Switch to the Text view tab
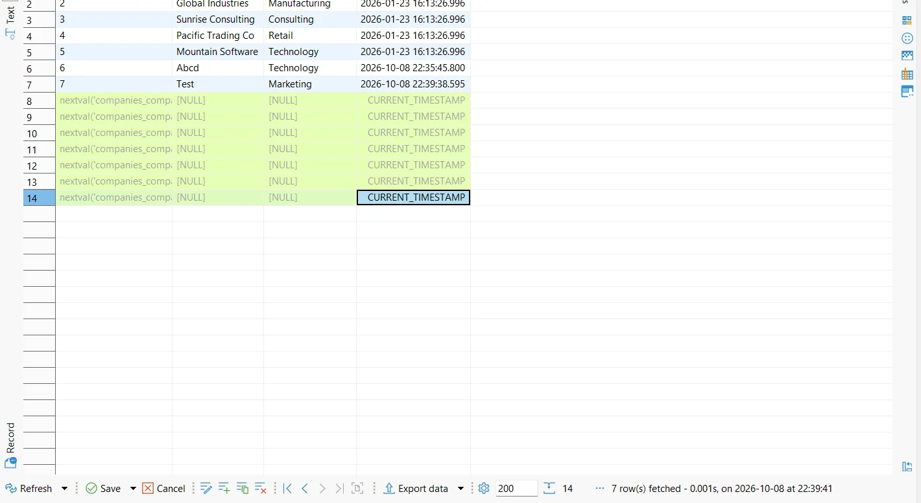Viewport: 921px width, 503px height. [x=11, y=22]
